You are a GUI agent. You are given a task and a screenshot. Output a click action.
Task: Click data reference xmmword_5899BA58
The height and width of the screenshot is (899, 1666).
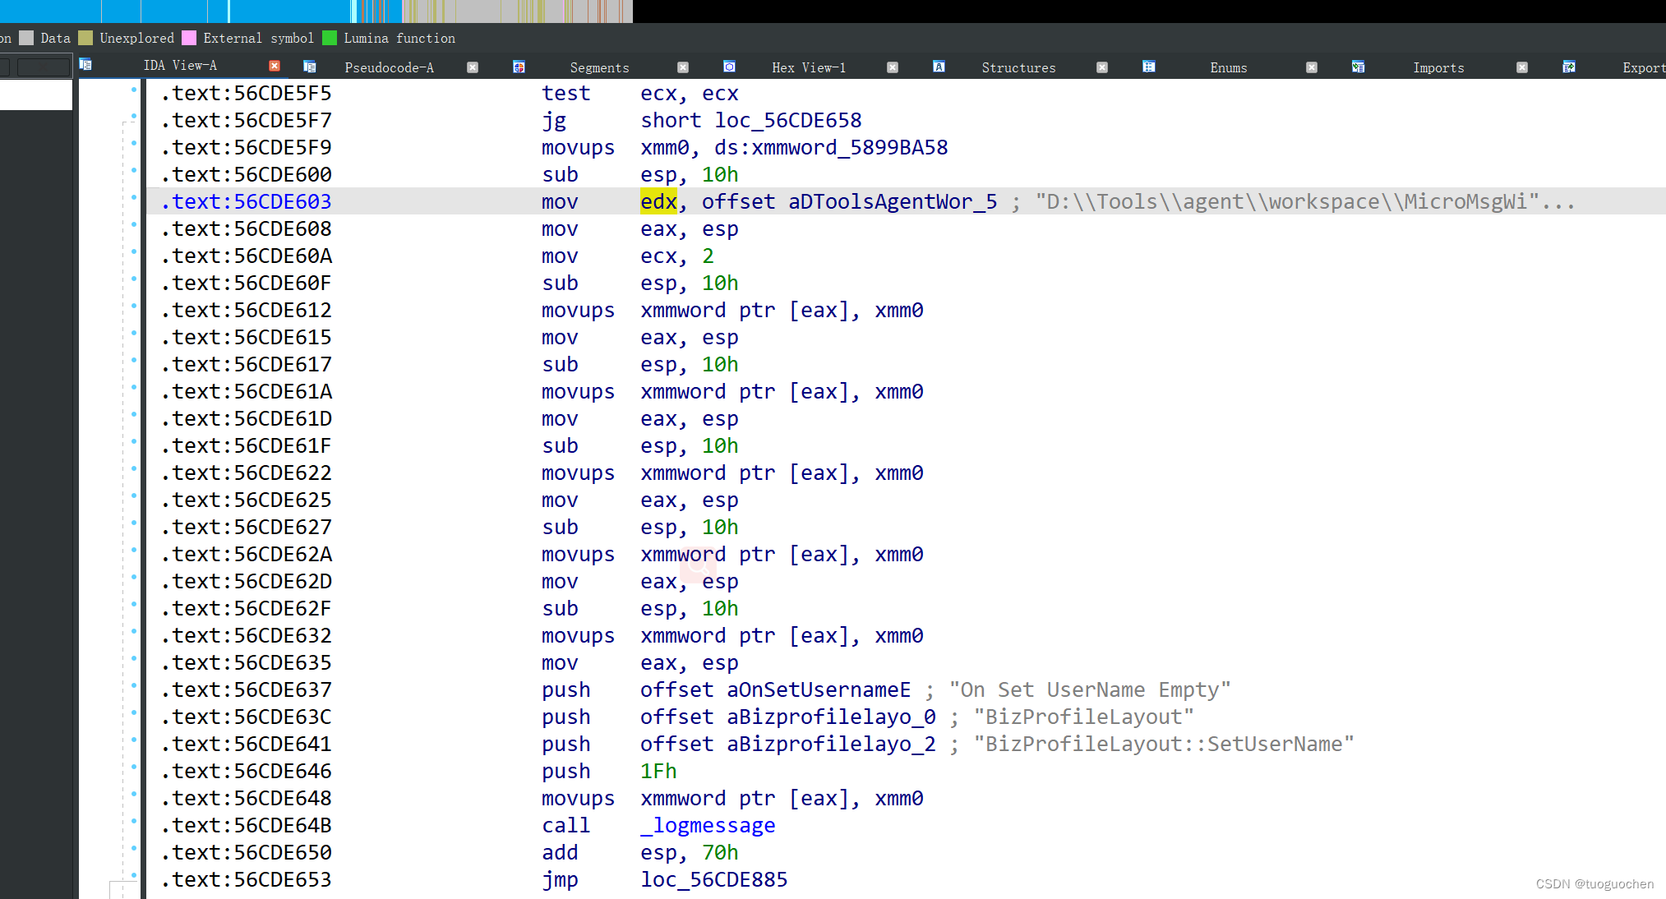coord(850,147)
